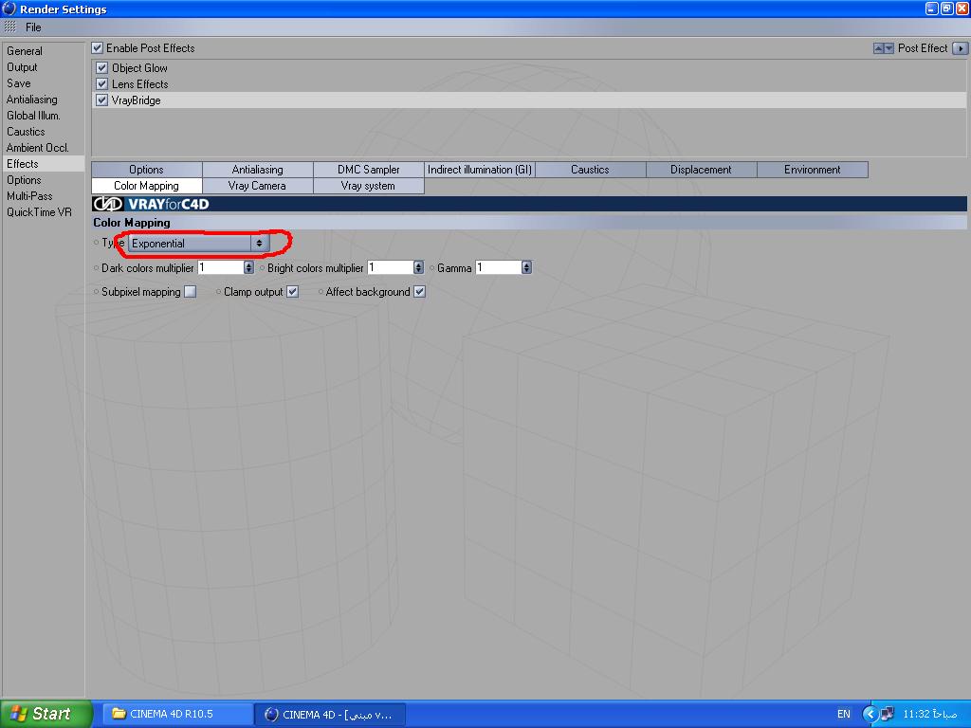Switch to the Vray Camera tab
The height and width of the screenshot is (728, 971).
tap(258, 186)
